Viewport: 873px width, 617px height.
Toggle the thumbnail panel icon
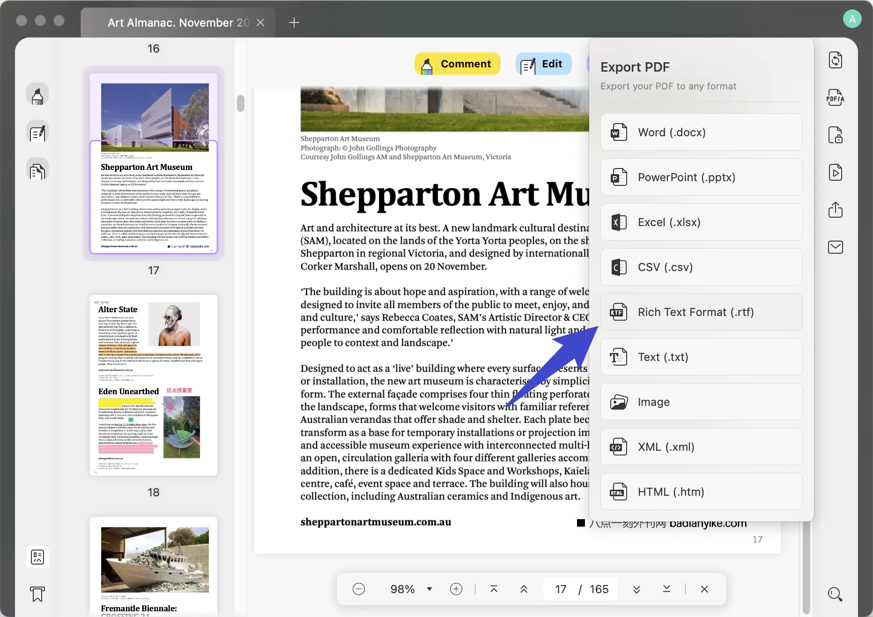[x=37, y=557]
